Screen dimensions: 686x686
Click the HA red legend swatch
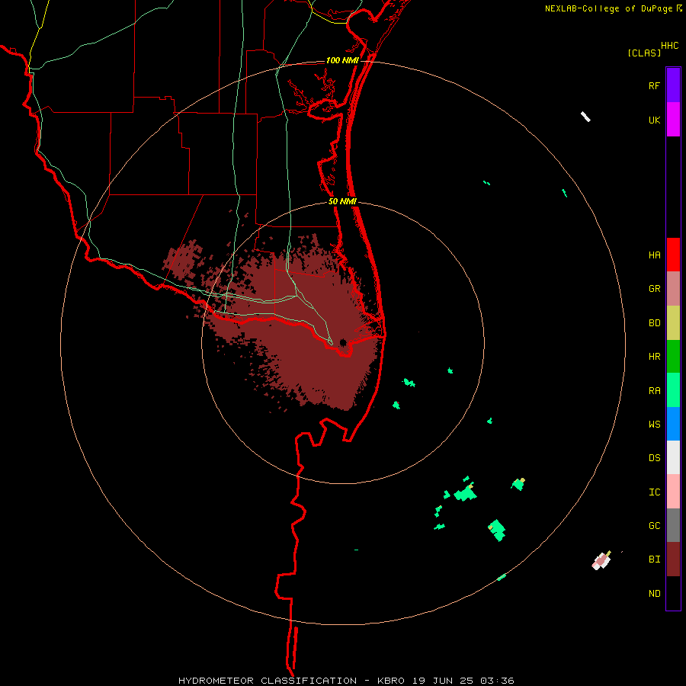pos(673,255)
